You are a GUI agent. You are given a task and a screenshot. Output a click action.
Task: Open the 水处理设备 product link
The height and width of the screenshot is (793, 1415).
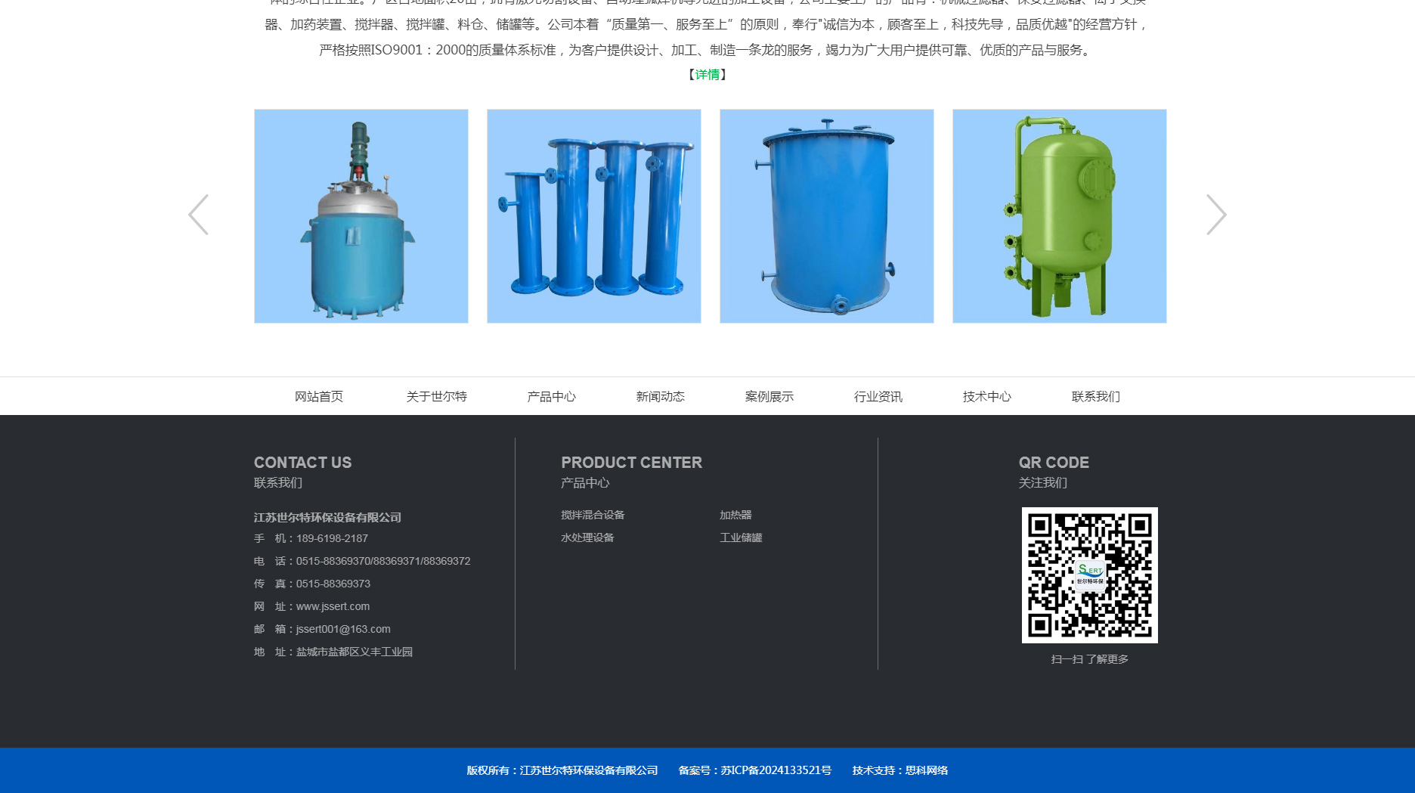pyautogui.click(x=587, y=537)
